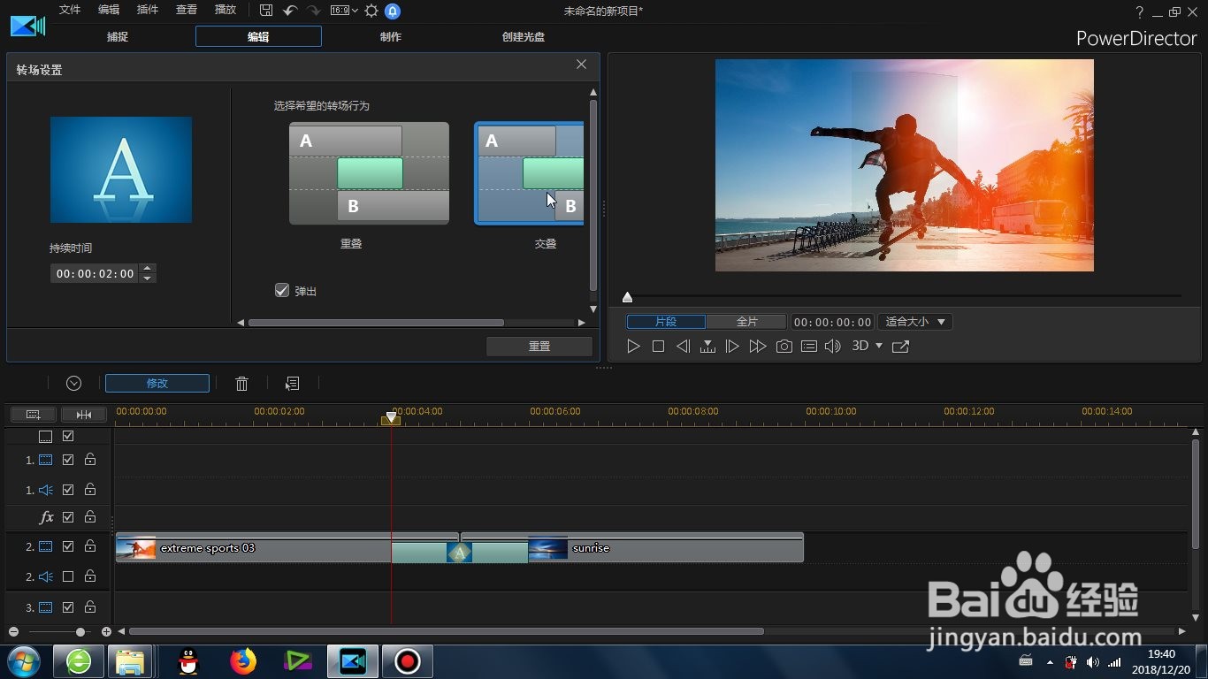Fast forward the preview
This screenshot has width=1208, height=679.
(x=758, y=347)
